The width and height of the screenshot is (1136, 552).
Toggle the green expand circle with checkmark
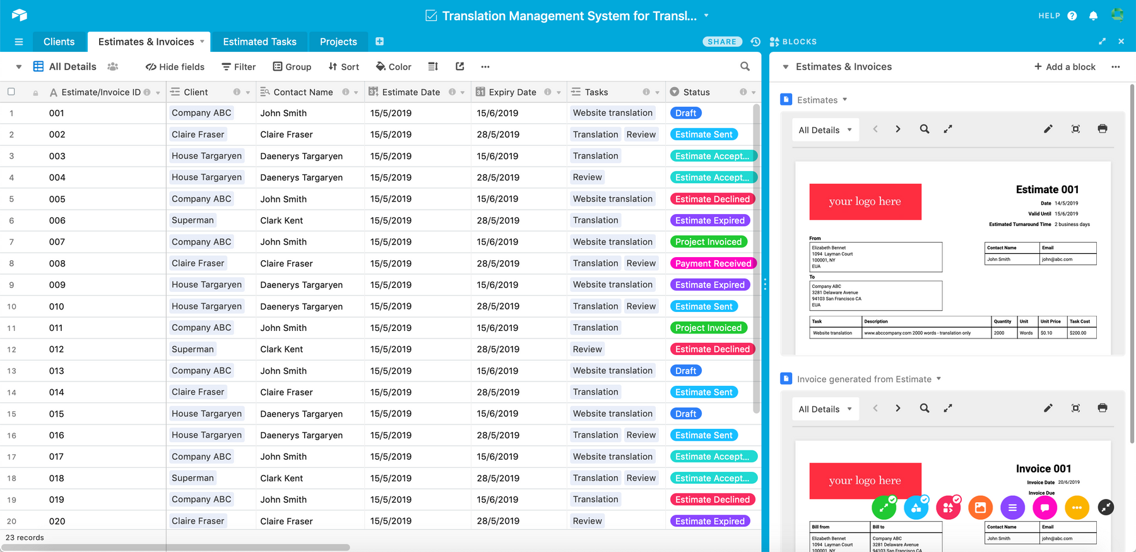[884, 507]
